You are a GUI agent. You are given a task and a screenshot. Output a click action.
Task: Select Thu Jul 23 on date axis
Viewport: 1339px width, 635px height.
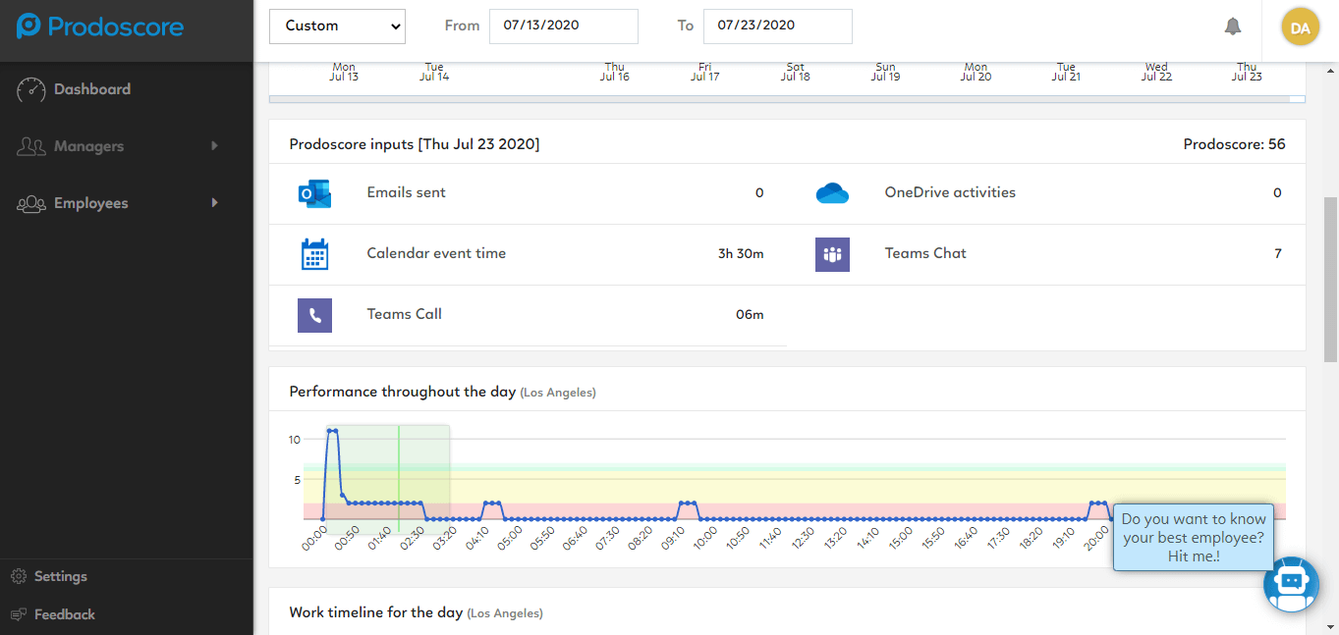coord(1247,72)
